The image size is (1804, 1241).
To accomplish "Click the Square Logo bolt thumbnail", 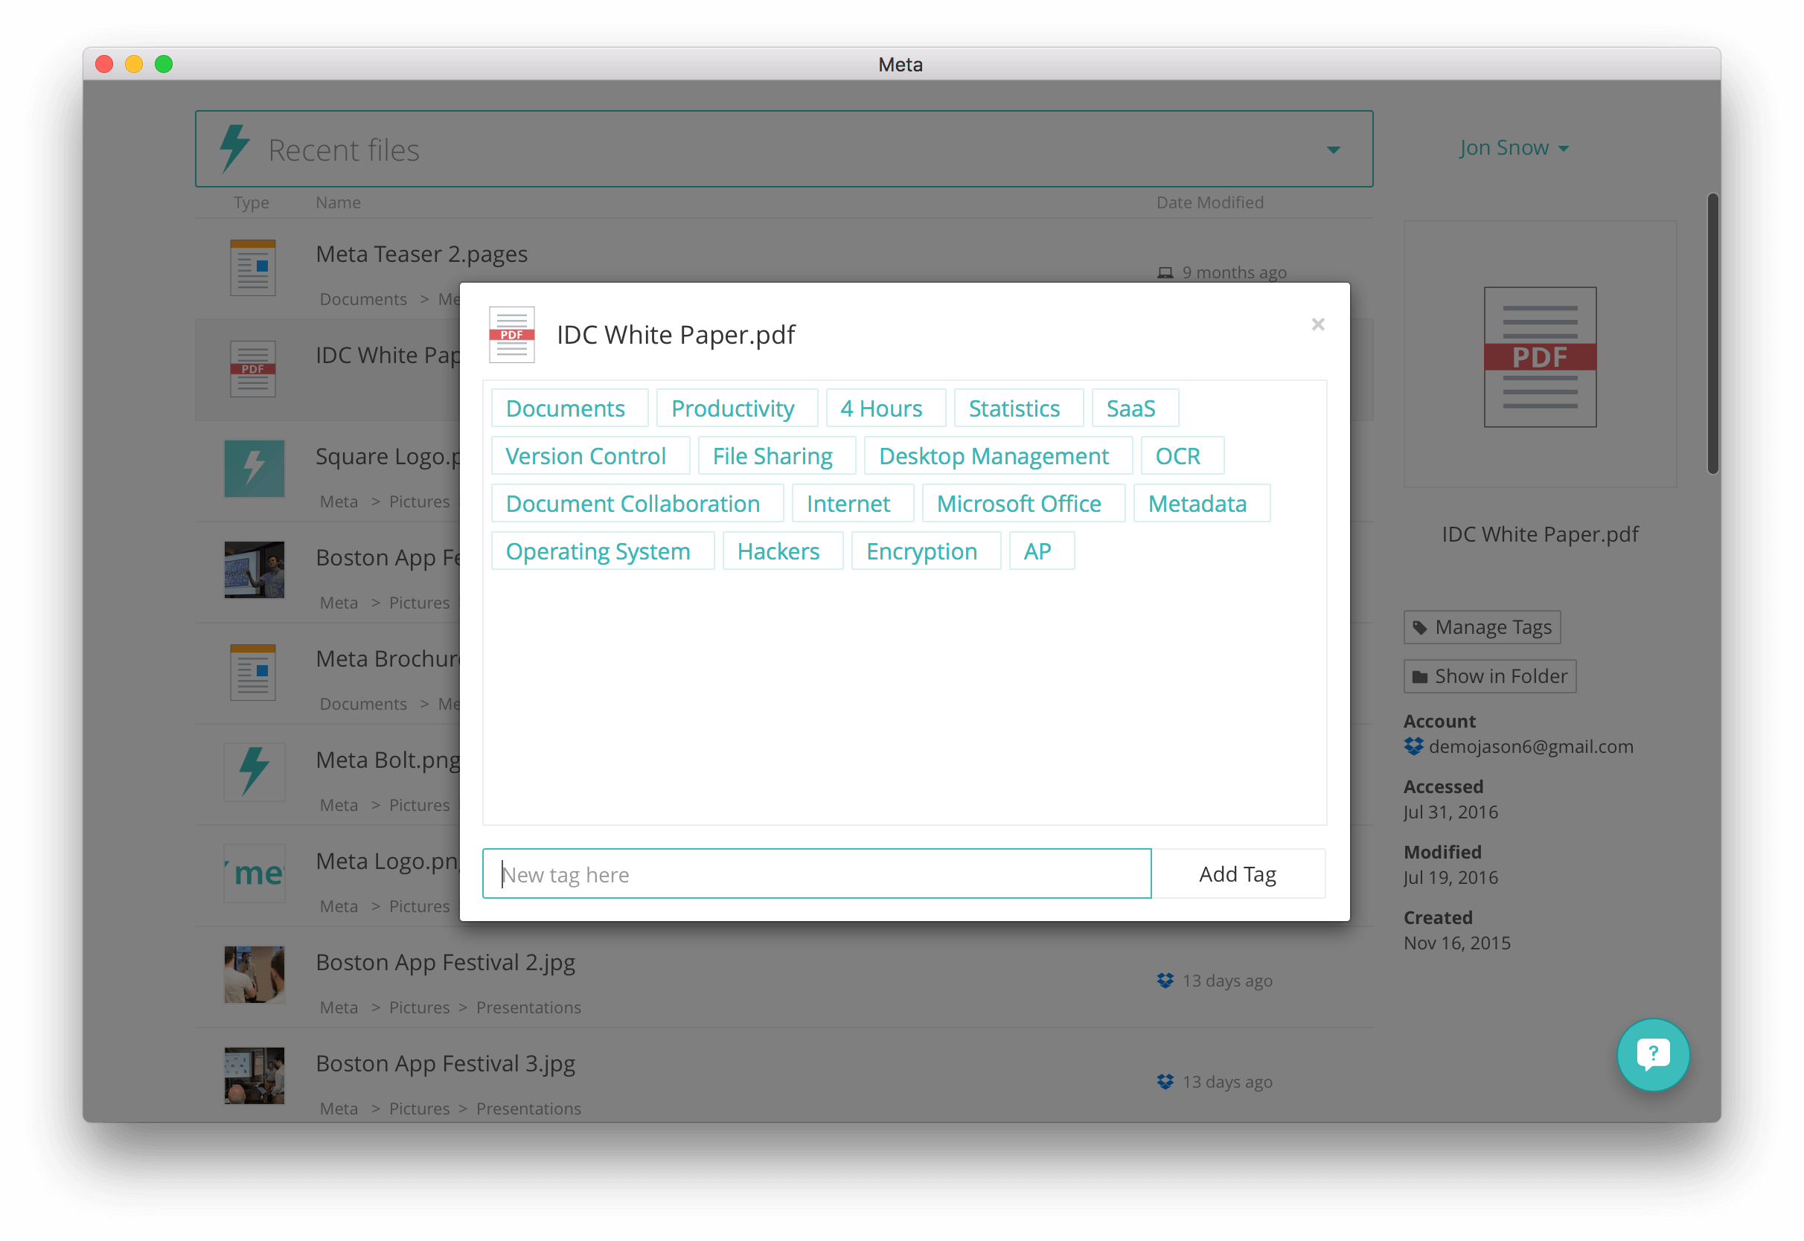I will coord(255,468).
